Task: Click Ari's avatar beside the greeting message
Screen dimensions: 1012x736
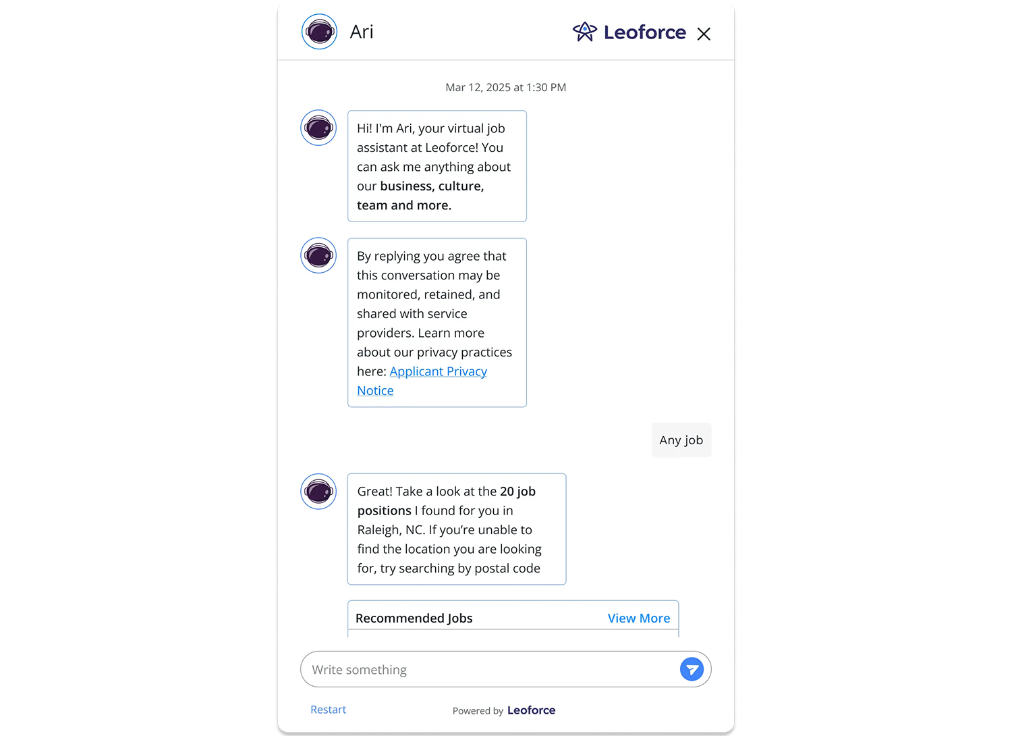Action: click(318, 127)
